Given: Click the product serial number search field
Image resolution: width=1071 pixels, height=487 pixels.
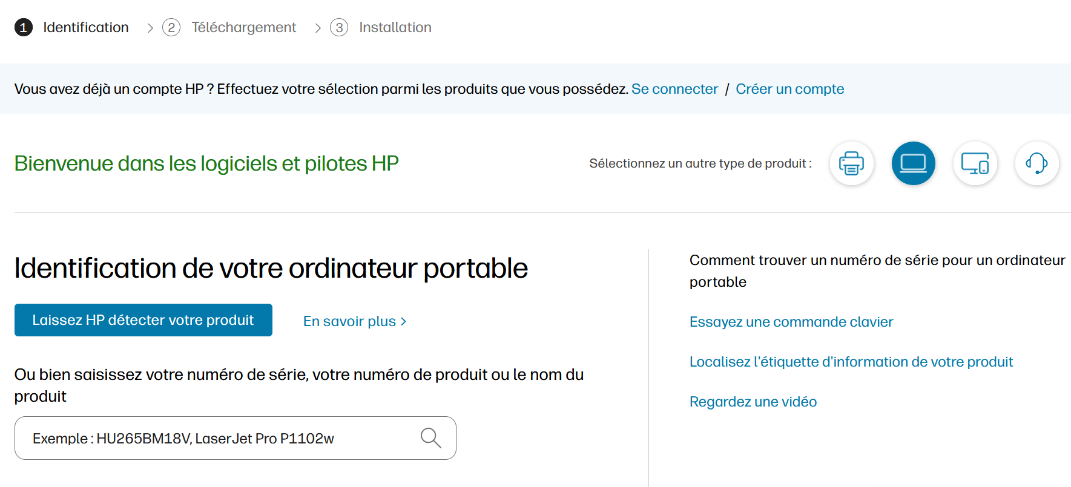Looking at the screenshot, I should pos(212,437).
